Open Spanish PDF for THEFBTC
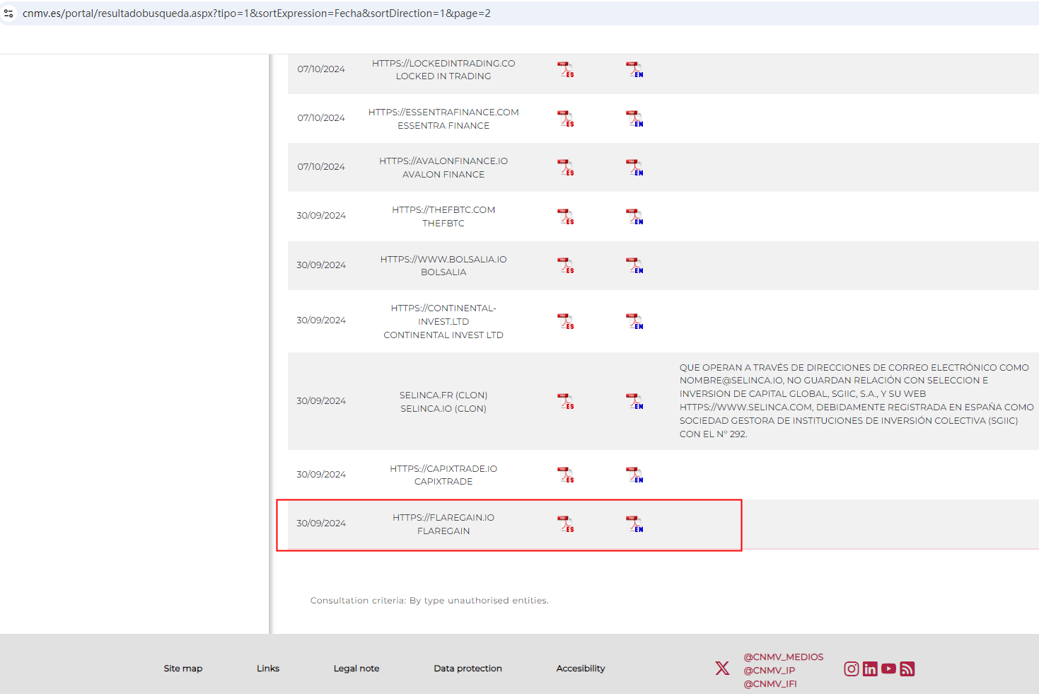Image resolution: width=1039 pixels, height=694 pixels. [566, 216]
